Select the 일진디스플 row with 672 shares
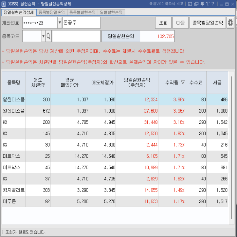The height and width of the screenshot is (237, 237). [115, 111]
